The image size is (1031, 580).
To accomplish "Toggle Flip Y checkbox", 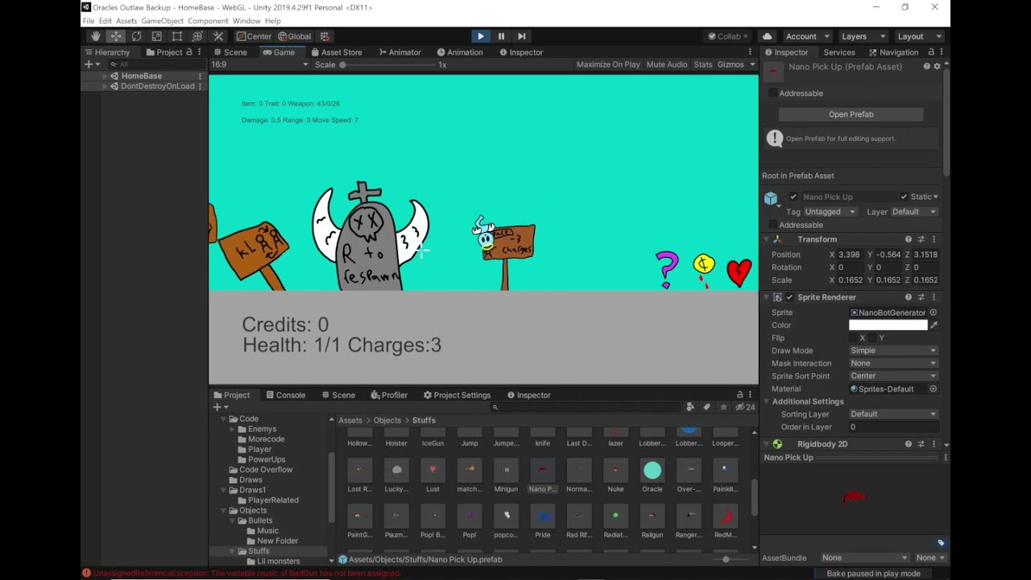I will click(x=873, y=338).
